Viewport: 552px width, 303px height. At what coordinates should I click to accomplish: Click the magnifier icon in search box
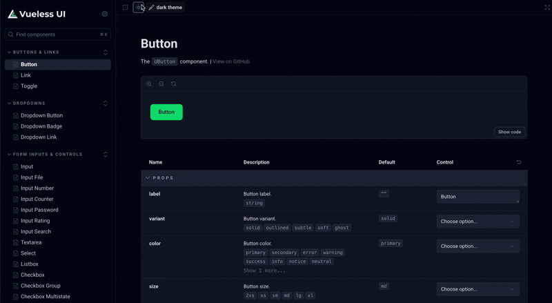point(10,35)
